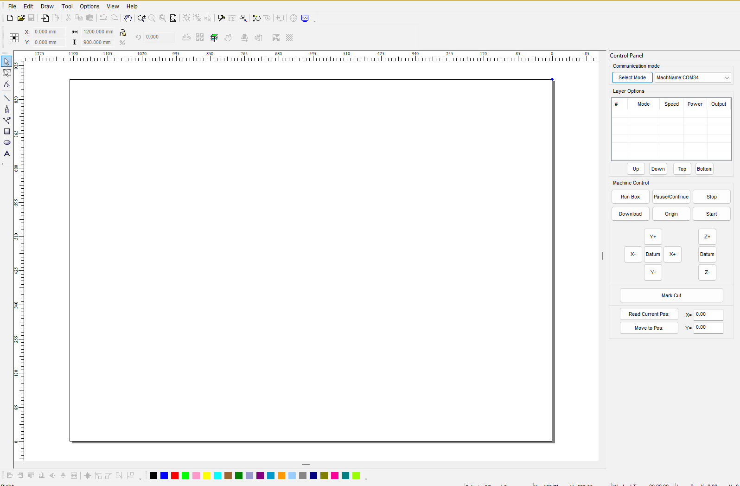Open the File menu
The height and width of the screenshot is (486, 740).
coord(12,6)
